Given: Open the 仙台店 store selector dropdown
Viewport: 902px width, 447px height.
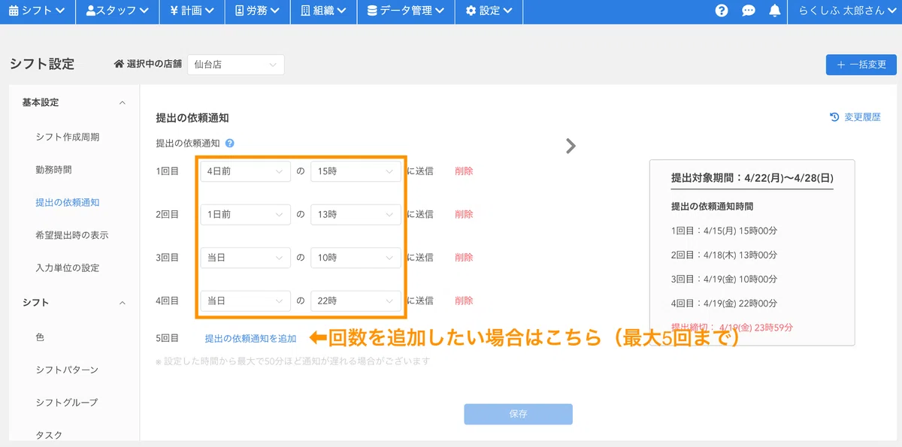Looking at the screenshot, I should pos(235,65).
